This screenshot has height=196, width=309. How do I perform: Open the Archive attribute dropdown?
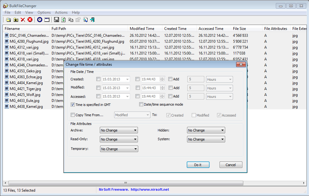pyautogui.click(x=119, y=130)
